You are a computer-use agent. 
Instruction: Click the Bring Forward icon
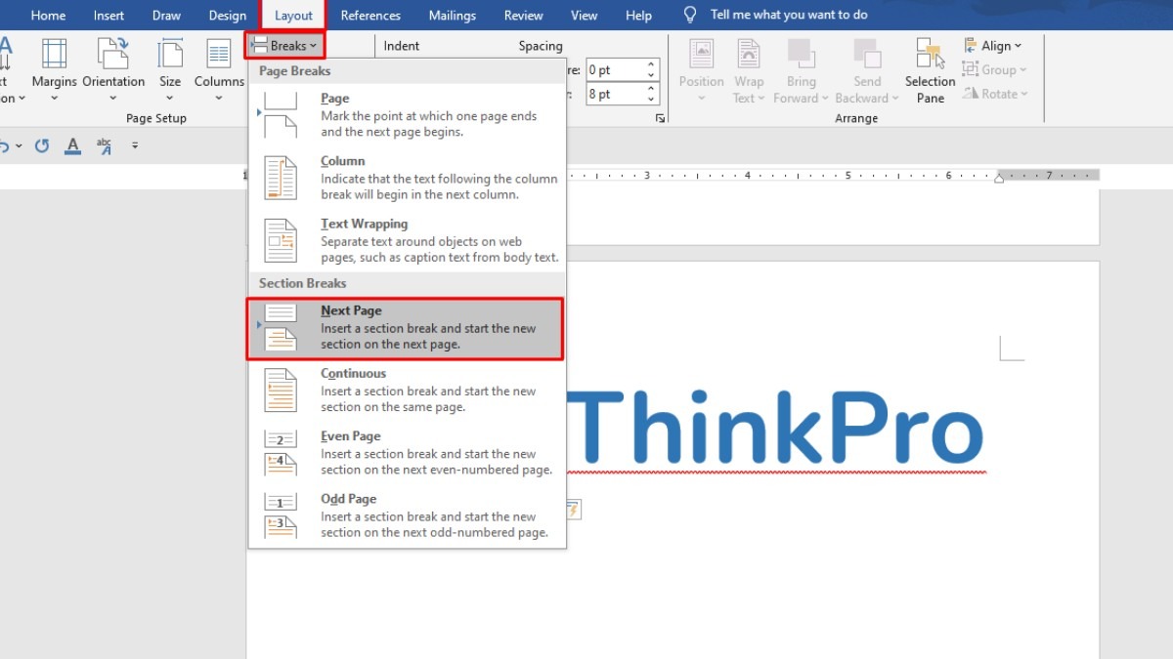pos(801,54)
